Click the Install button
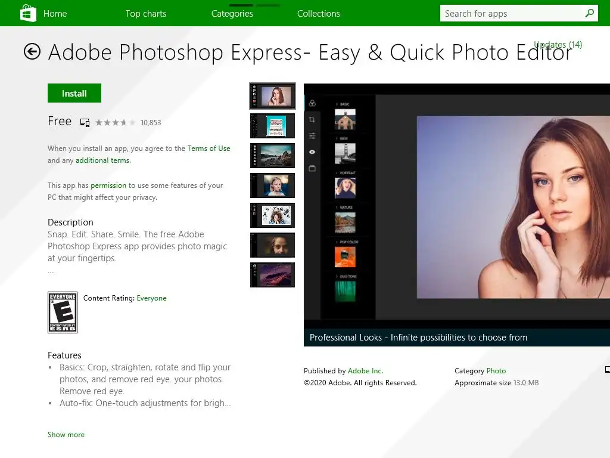This screenshot has height=458, width=610. (74, 93)
